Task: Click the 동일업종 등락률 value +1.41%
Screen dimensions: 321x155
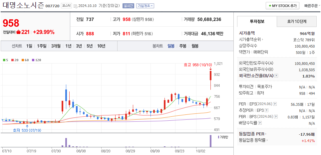Action: [308, 140]
